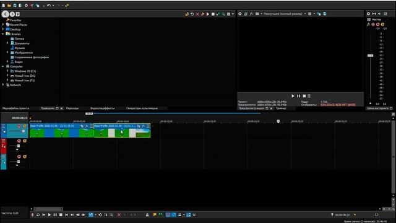Open Video Output FX in the preview toolbar

coord(251,14)
